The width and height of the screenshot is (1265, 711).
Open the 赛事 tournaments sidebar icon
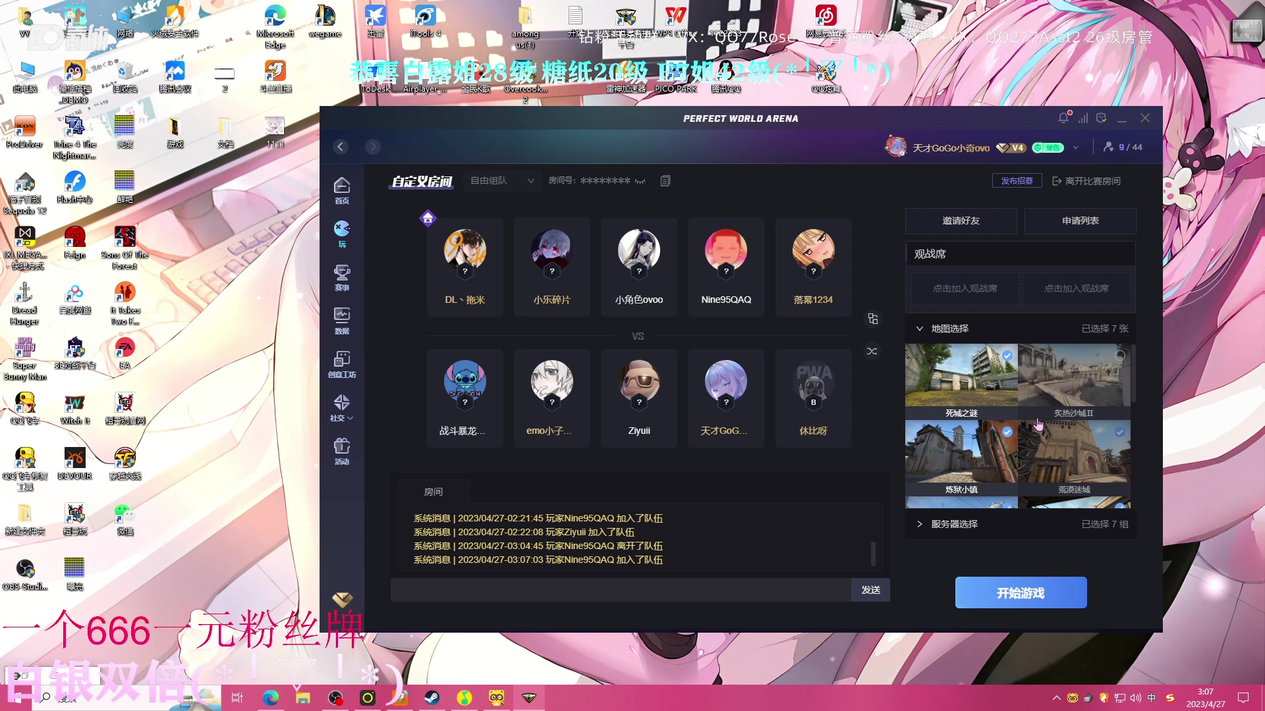(x=342, y=278)
